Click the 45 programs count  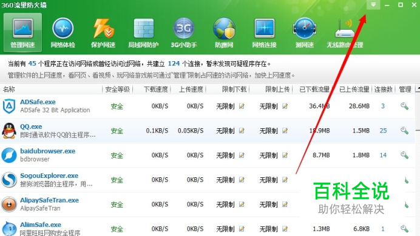[32, 64]
